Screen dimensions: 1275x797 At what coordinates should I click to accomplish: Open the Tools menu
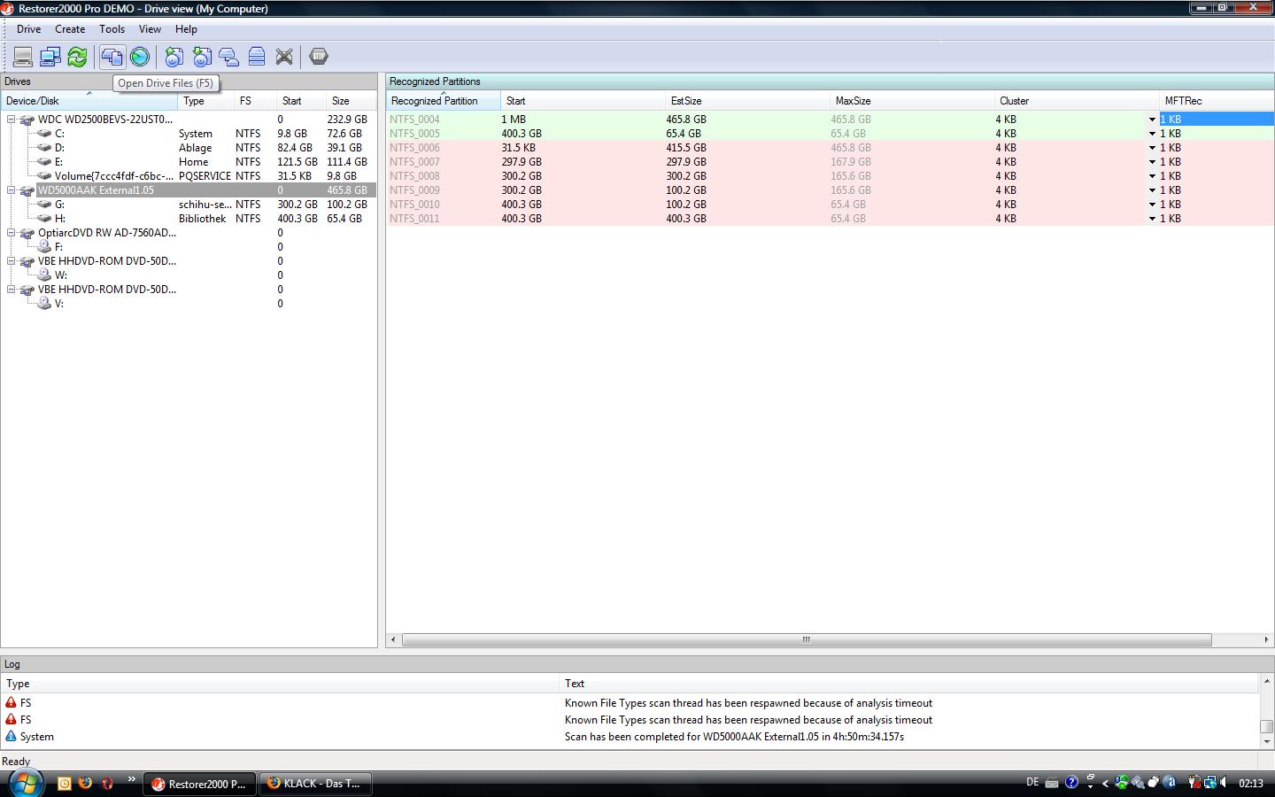pyautogui.click(x=112, y=29)
